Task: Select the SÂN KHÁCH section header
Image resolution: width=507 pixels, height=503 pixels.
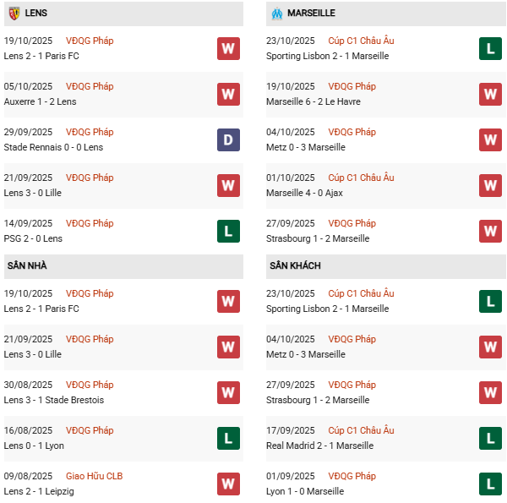Action: [x=295, y=265]
